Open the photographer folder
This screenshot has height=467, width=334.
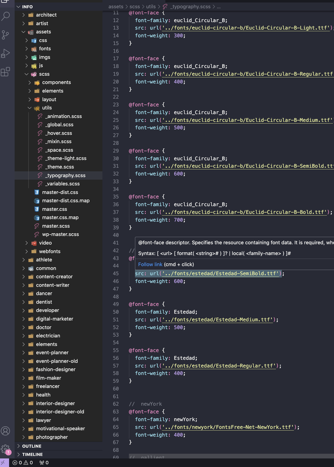pyautogui.click(x=52, y=437)
